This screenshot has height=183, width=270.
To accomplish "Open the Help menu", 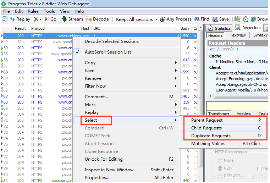I will (x=79, y=11).
